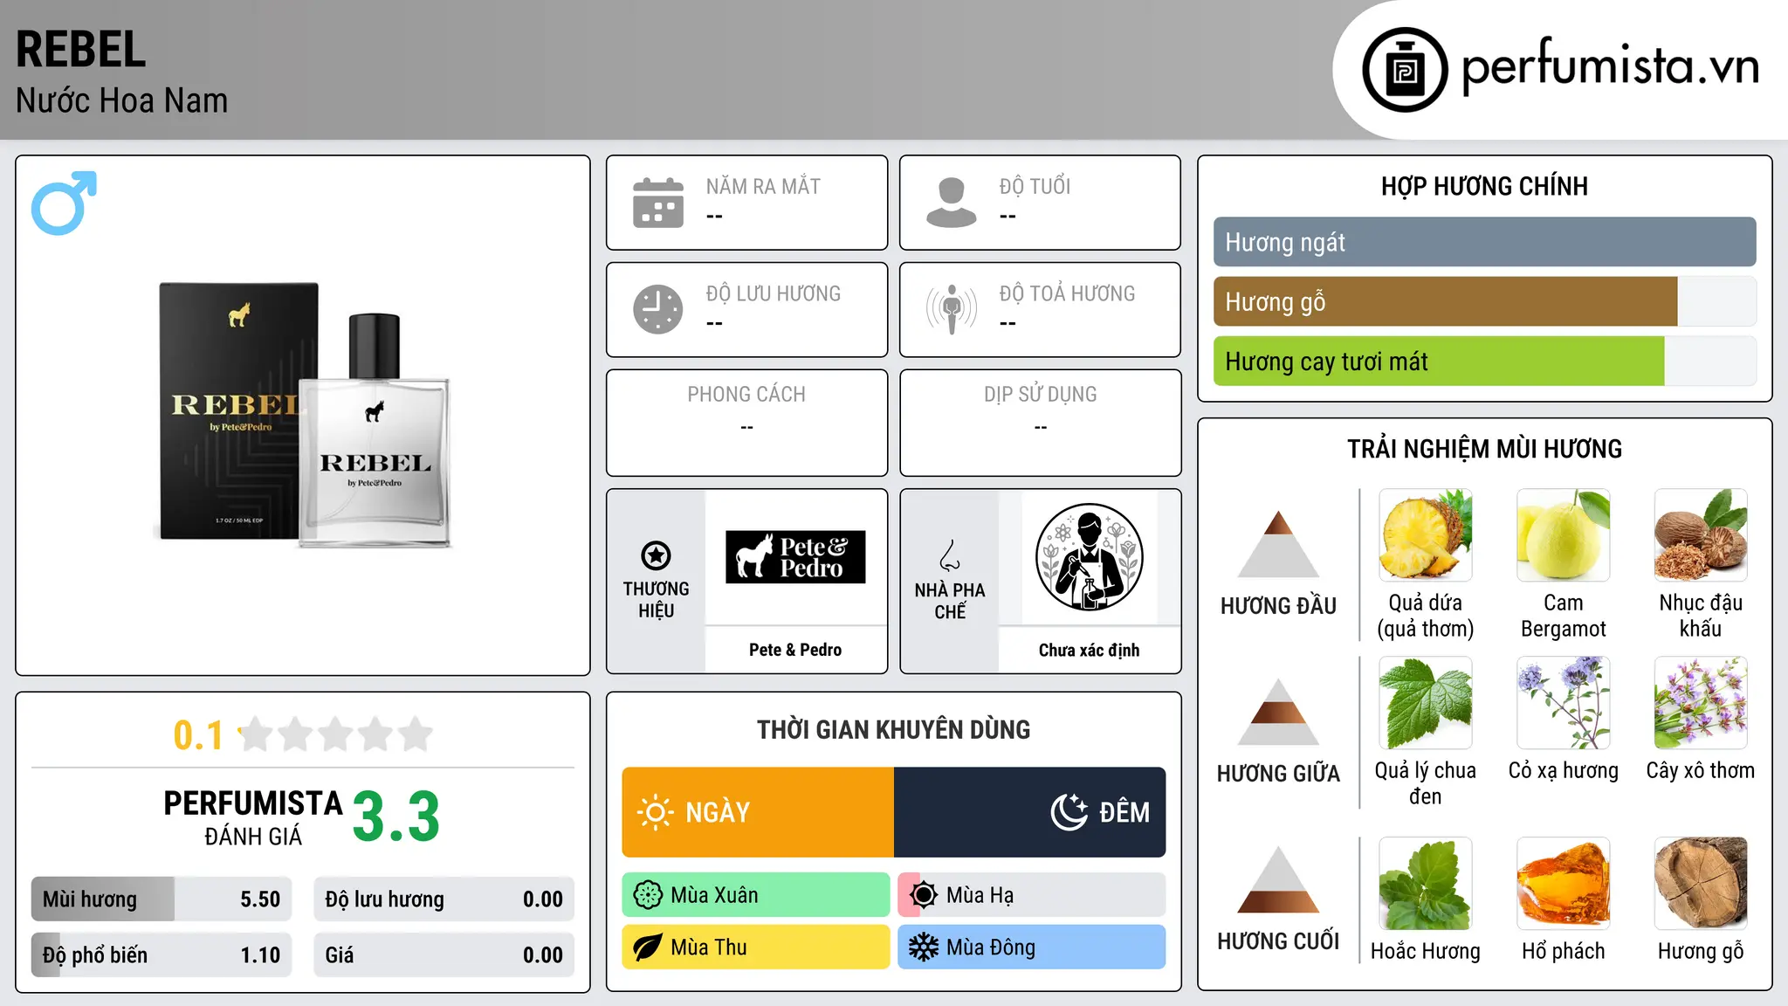This screenshot has width=1788, height=1006.
Task: Click the Ngày daytime label
Action: pos(718,812)
